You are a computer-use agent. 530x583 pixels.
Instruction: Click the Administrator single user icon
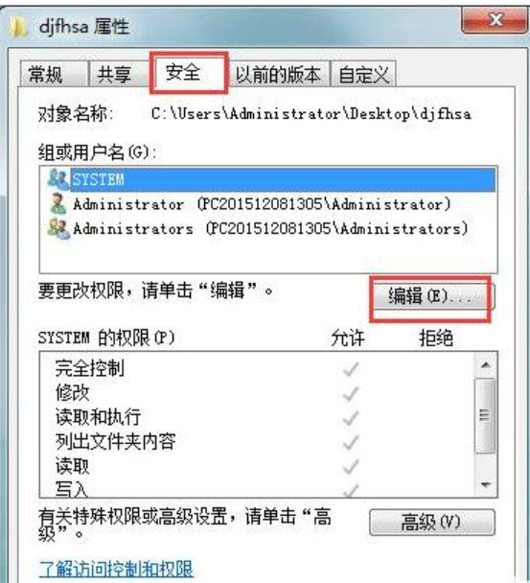tap(58, 203)
